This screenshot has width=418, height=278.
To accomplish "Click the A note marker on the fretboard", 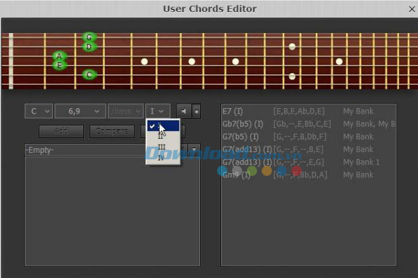I will click(x=60, y=56).
